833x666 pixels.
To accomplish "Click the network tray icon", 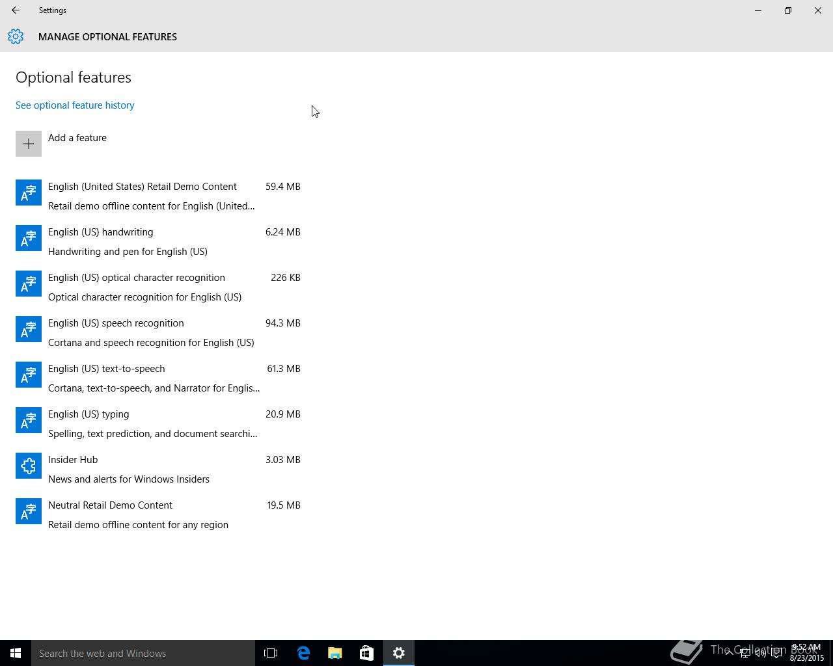I will (745, 653).
